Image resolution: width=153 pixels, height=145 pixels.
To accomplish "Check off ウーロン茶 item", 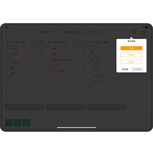I will (49, 71).
